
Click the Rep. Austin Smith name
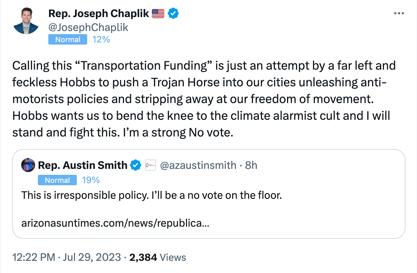(83, 165)
